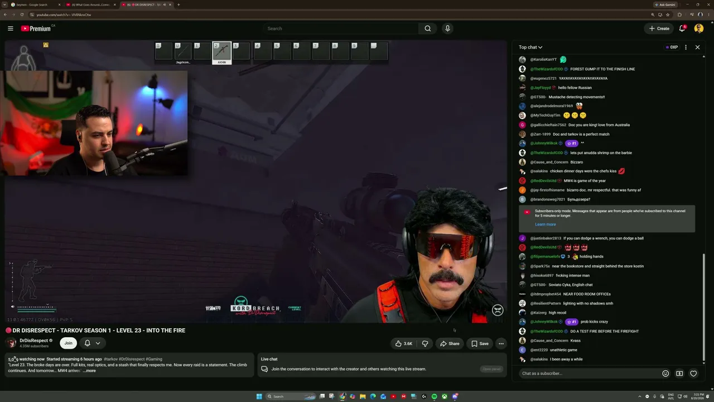Toggle channel notification bell settings

(92, 343)
